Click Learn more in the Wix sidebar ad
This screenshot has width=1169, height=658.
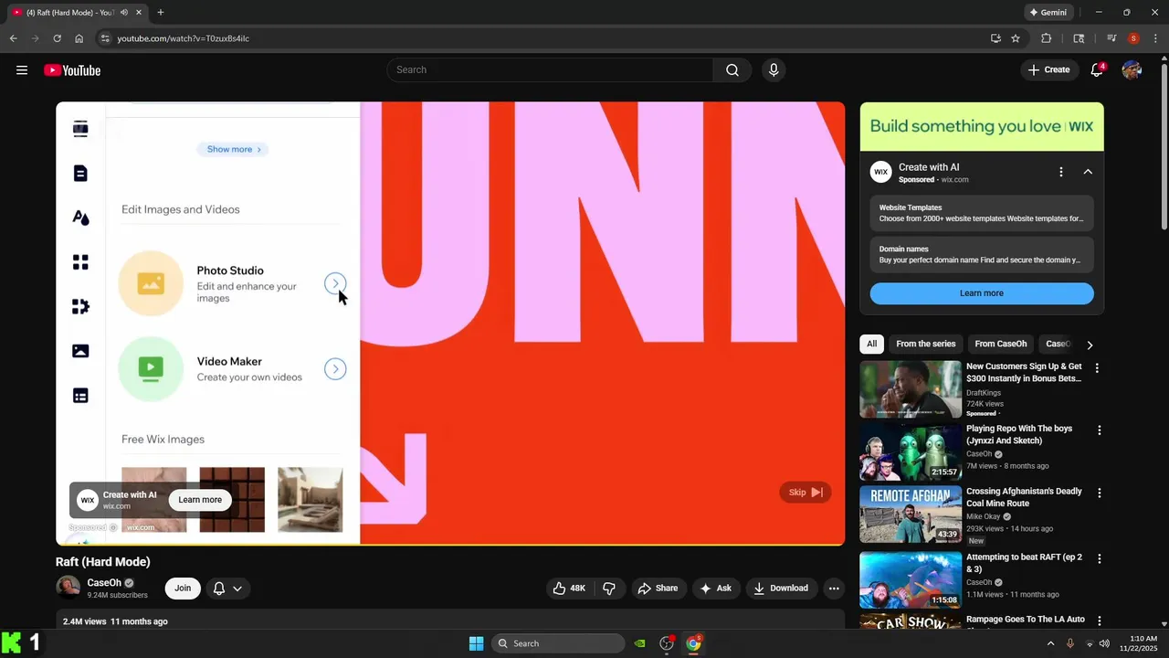[982, 293]
